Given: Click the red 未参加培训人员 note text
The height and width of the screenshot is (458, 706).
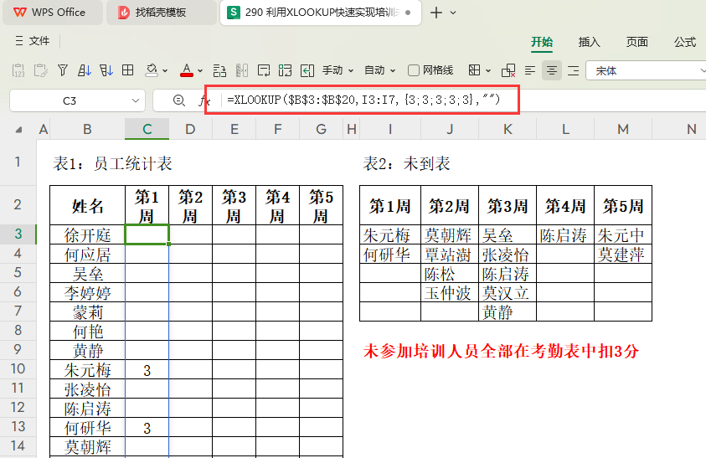Looking at the screenshot, I should (x=501, y=351).
